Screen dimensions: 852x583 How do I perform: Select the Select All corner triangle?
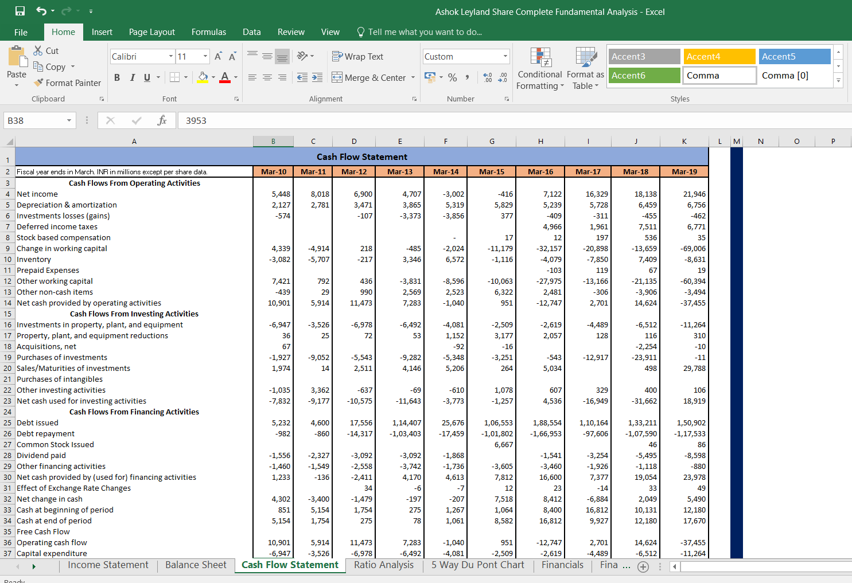click(8, 142)
